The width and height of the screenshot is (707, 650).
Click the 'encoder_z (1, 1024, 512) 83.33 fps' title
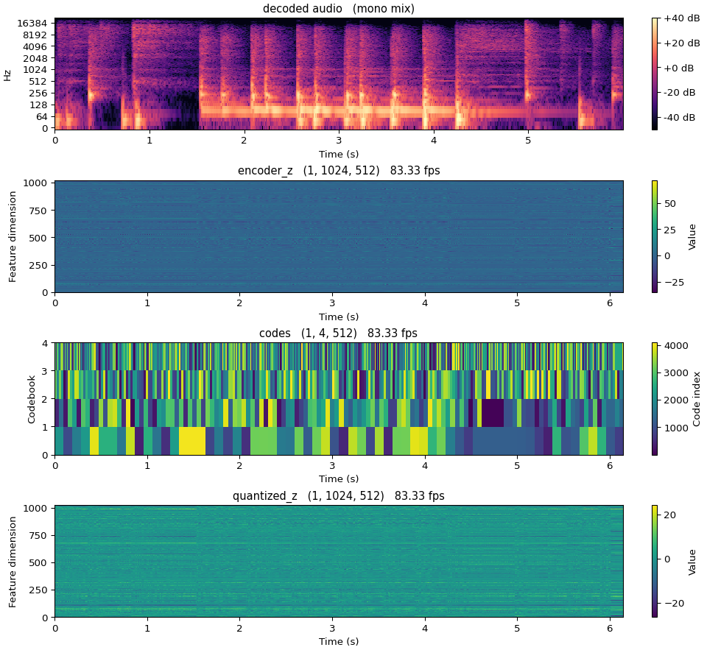339,170
